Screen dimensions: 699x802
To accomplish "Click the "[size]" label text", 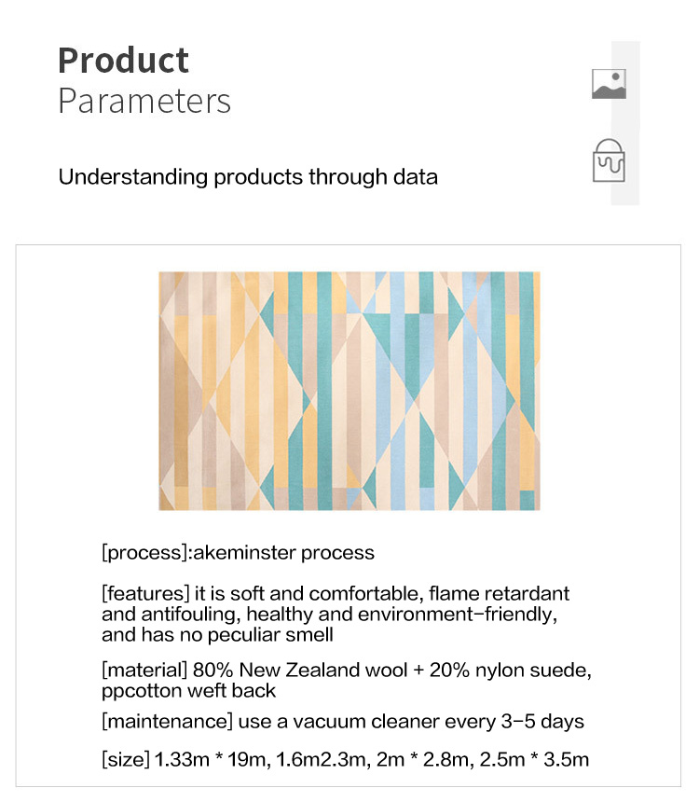I will 125,759.
